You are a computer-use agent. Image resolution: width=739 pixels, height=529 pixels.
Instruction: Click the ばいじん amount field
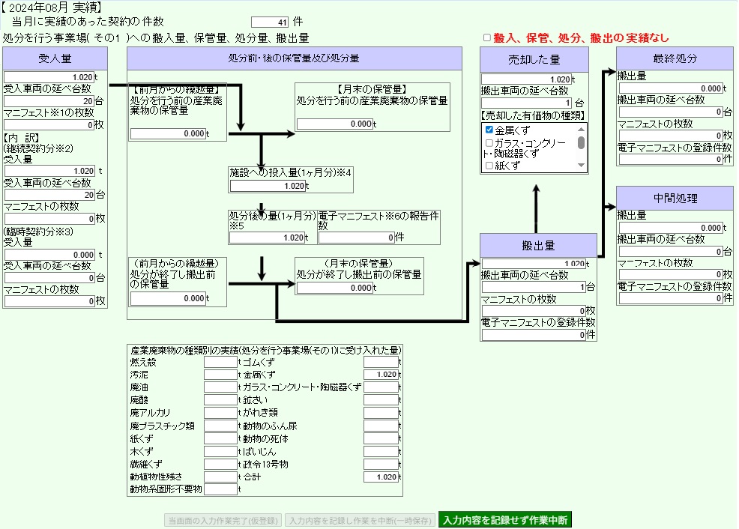[381, 451]
